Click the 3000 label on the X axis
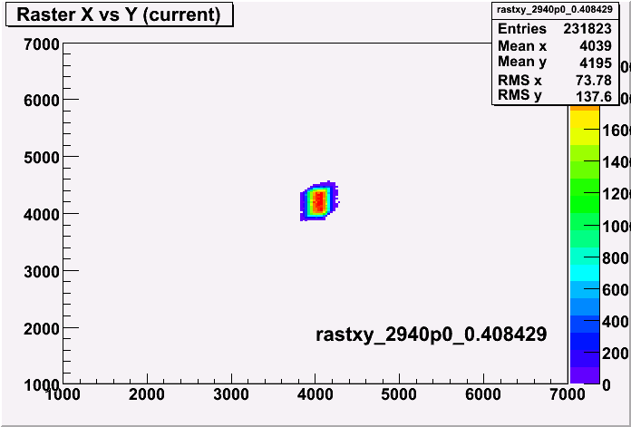 [230, 394]
